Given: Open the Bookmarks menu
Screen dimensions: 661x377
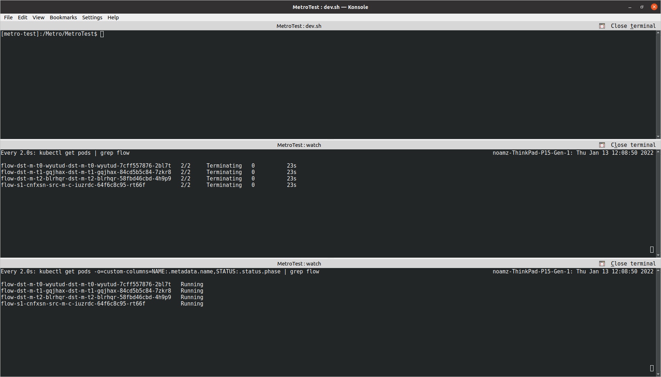Looking at the screenshot, I should (63, 18).
